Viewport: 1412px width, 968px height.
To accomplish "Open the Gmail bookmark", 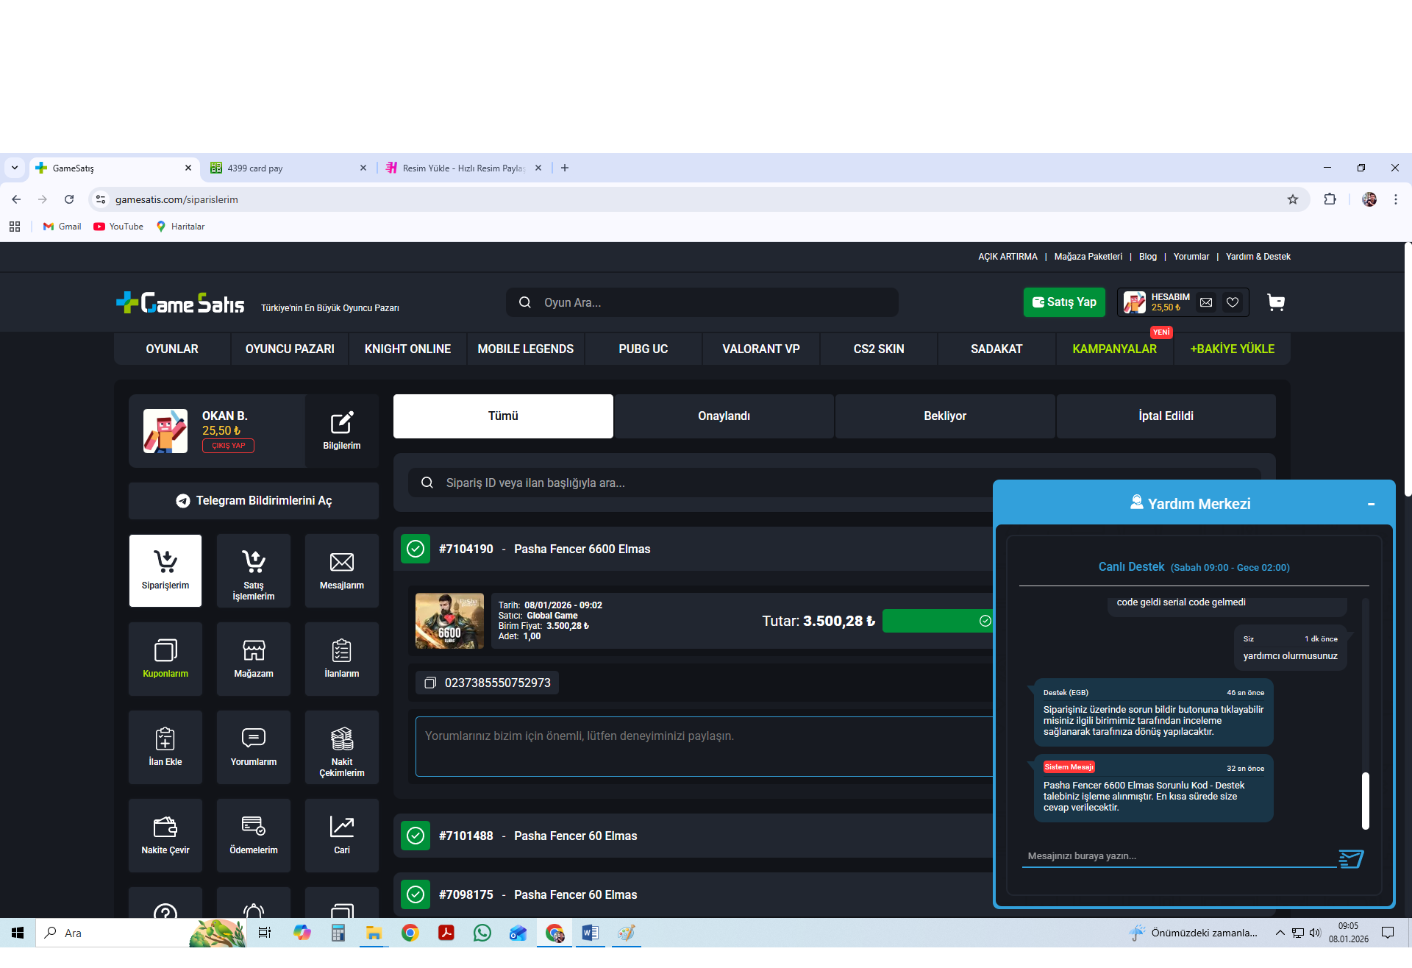I will tap(62, 227).
